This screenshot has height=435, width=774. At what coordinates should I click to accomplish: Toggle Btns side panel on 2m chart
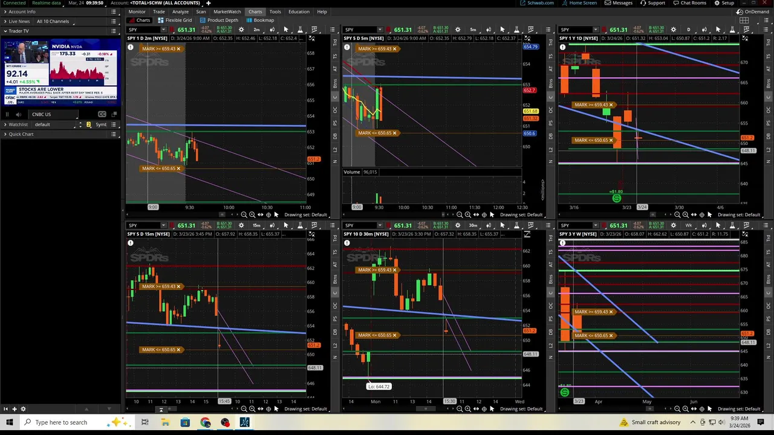[x=335, y=83]
